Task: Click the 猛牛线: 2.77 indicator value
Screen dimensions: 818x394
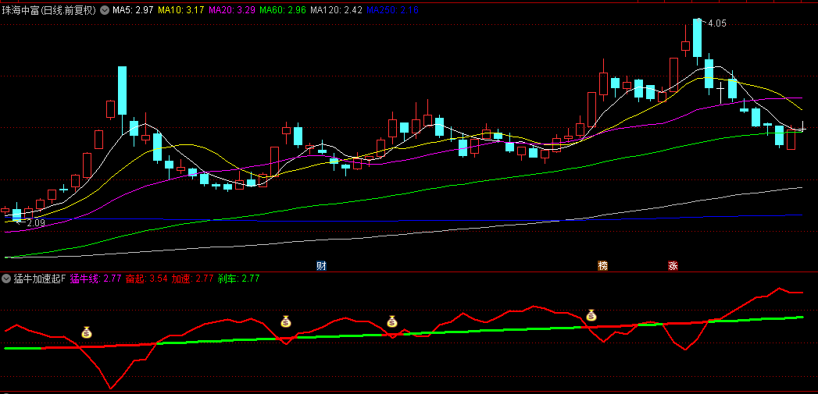Action: coord(95,279)
